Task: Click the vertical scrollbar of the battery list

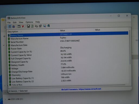Action: tap(130, 47)
